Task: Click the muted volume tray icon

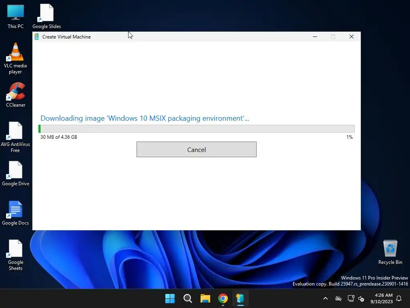Action: pyautogui.click(x=362, y=298)
